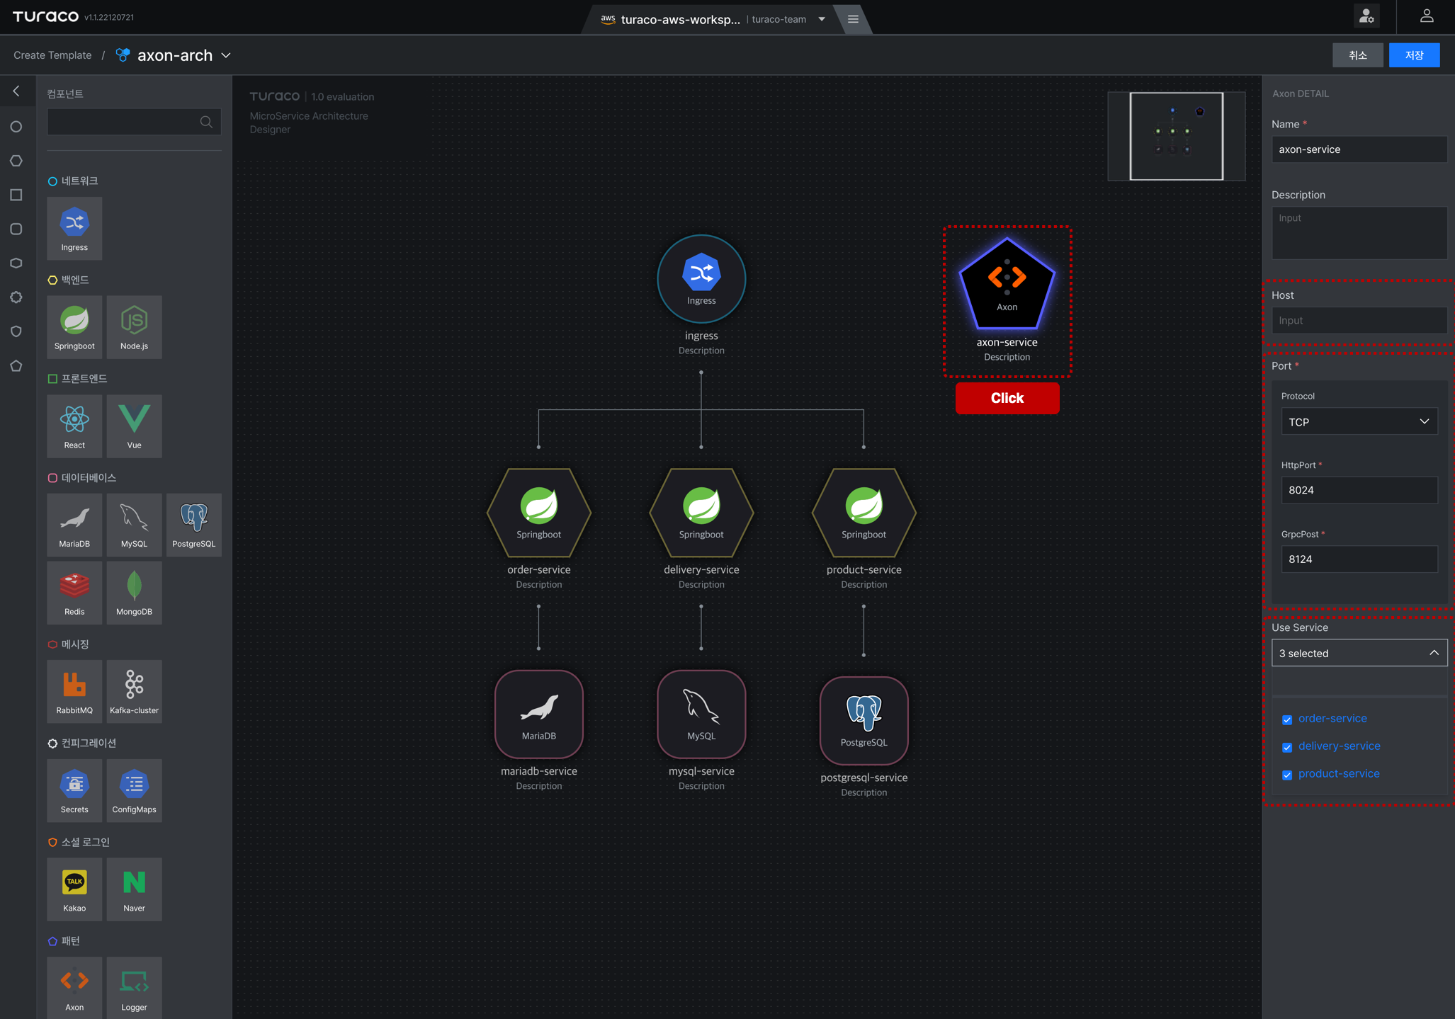
Task: Collapse the Use Service 3 selected dropdown
Action: (x=1359, y=653)
